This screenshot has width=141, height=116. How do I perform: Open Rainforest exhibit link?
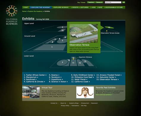click(x=30, y=79)
